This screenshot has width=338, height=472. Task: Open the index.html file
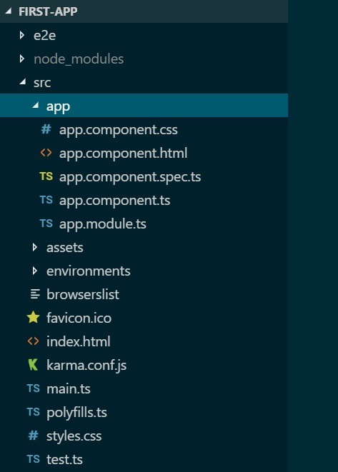click(x=79, y=341)
